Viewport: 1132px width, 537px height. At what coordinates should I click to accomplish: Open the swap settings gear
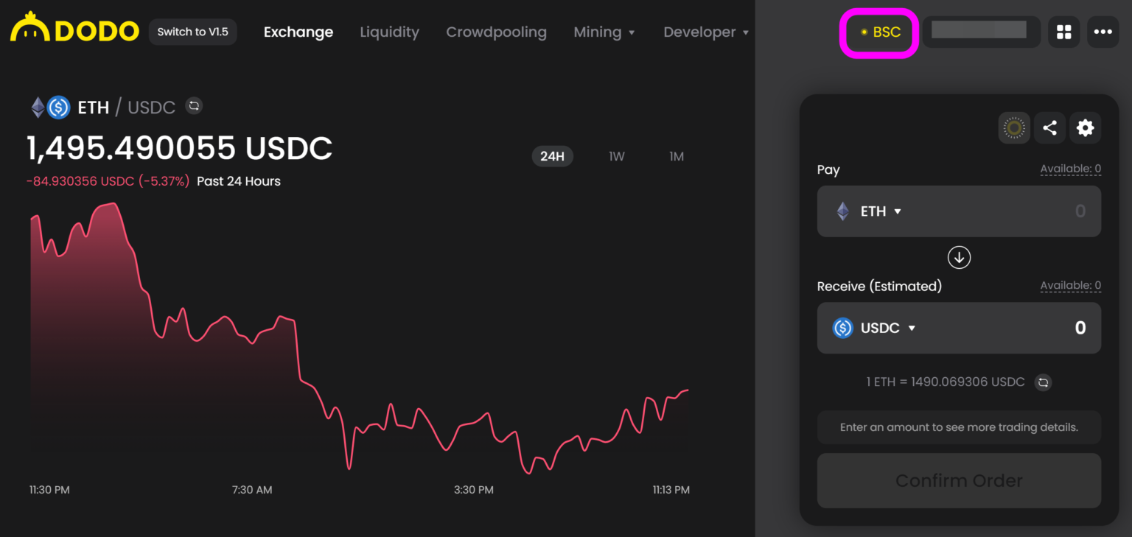click(x=1085, y=127)
